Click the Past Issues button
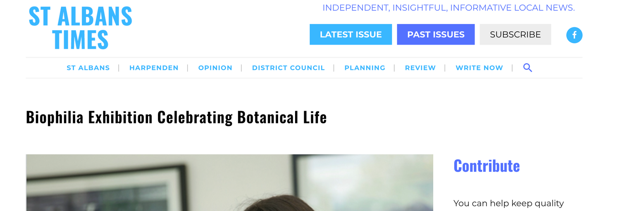Screen dimensions: 620x211 click(x=436, y=35)
